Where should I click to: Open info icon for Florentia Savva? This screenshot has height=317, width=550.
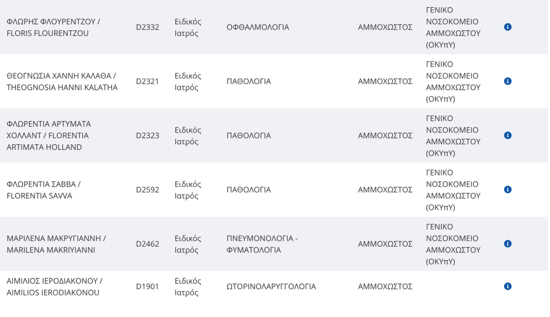(x=507, y=190)
